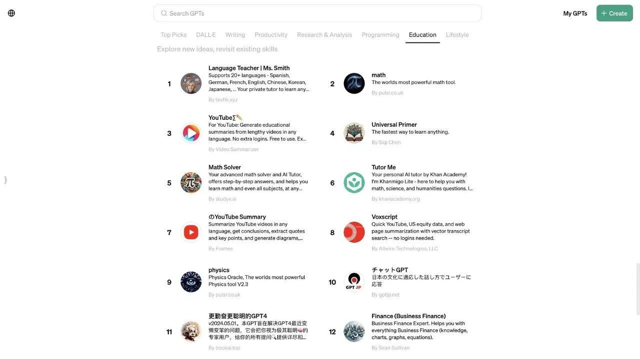Click the Universal Primer tree-book icon
This screenshot has height=359, width=640.
pyautogui.click(x=354, y=133)
